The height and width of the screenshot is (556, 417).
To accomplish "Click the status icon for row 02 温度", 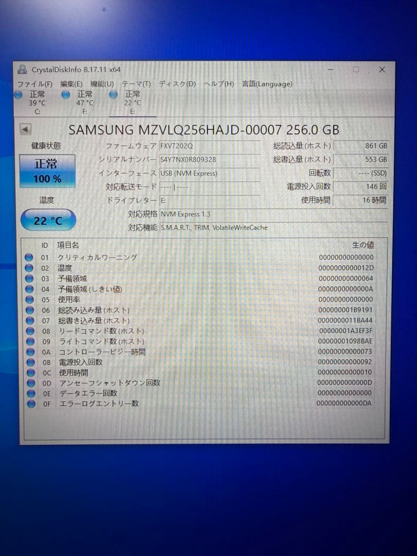I will (29, 268).
